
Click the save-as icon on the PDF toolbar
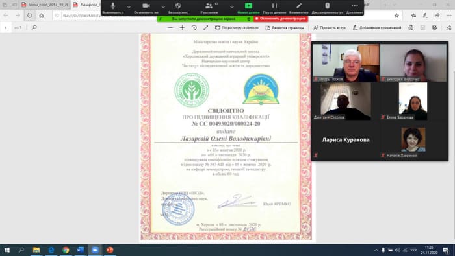(434, 27)
